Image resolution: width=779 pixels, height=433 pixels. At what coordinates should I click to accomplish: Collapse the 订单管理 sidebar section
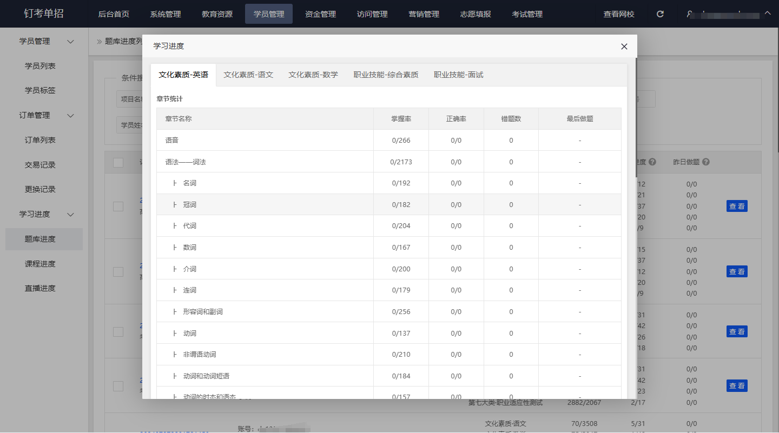pyautogui.click(x=70, y=116)
